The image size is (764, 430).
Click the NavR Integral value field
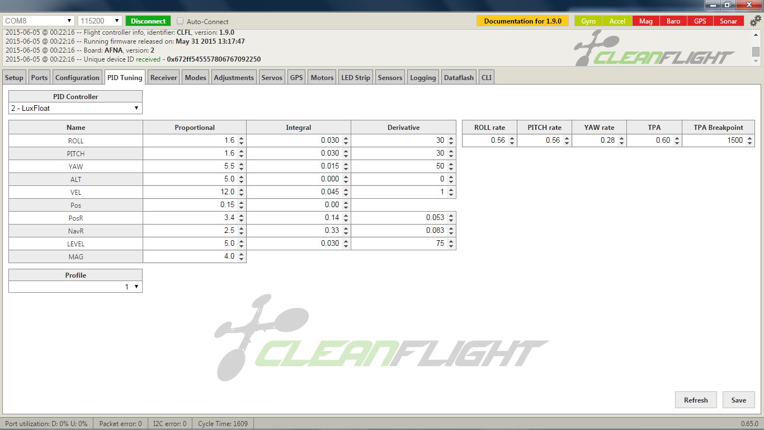coord(299,231)
